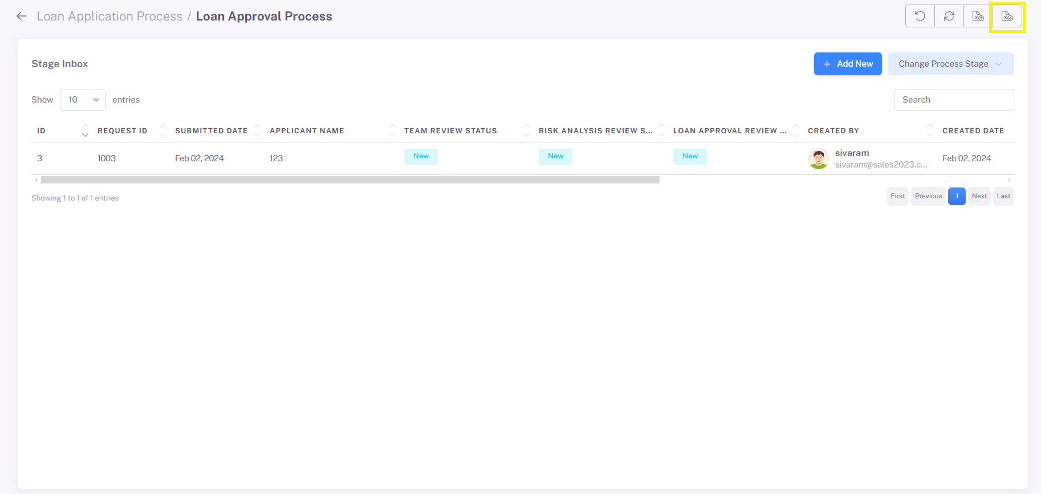Click sivaram's avatar in Created By column
Viewport: 1041px width, 494px height.
coord(819,159)
